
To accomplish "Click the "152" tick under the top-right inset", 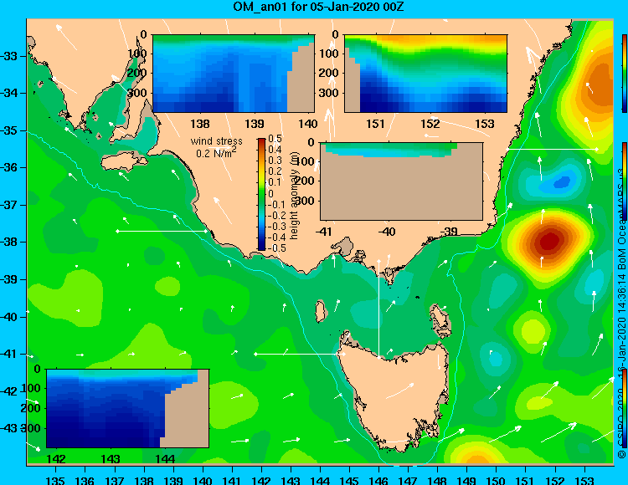I will tap(430, 124).
